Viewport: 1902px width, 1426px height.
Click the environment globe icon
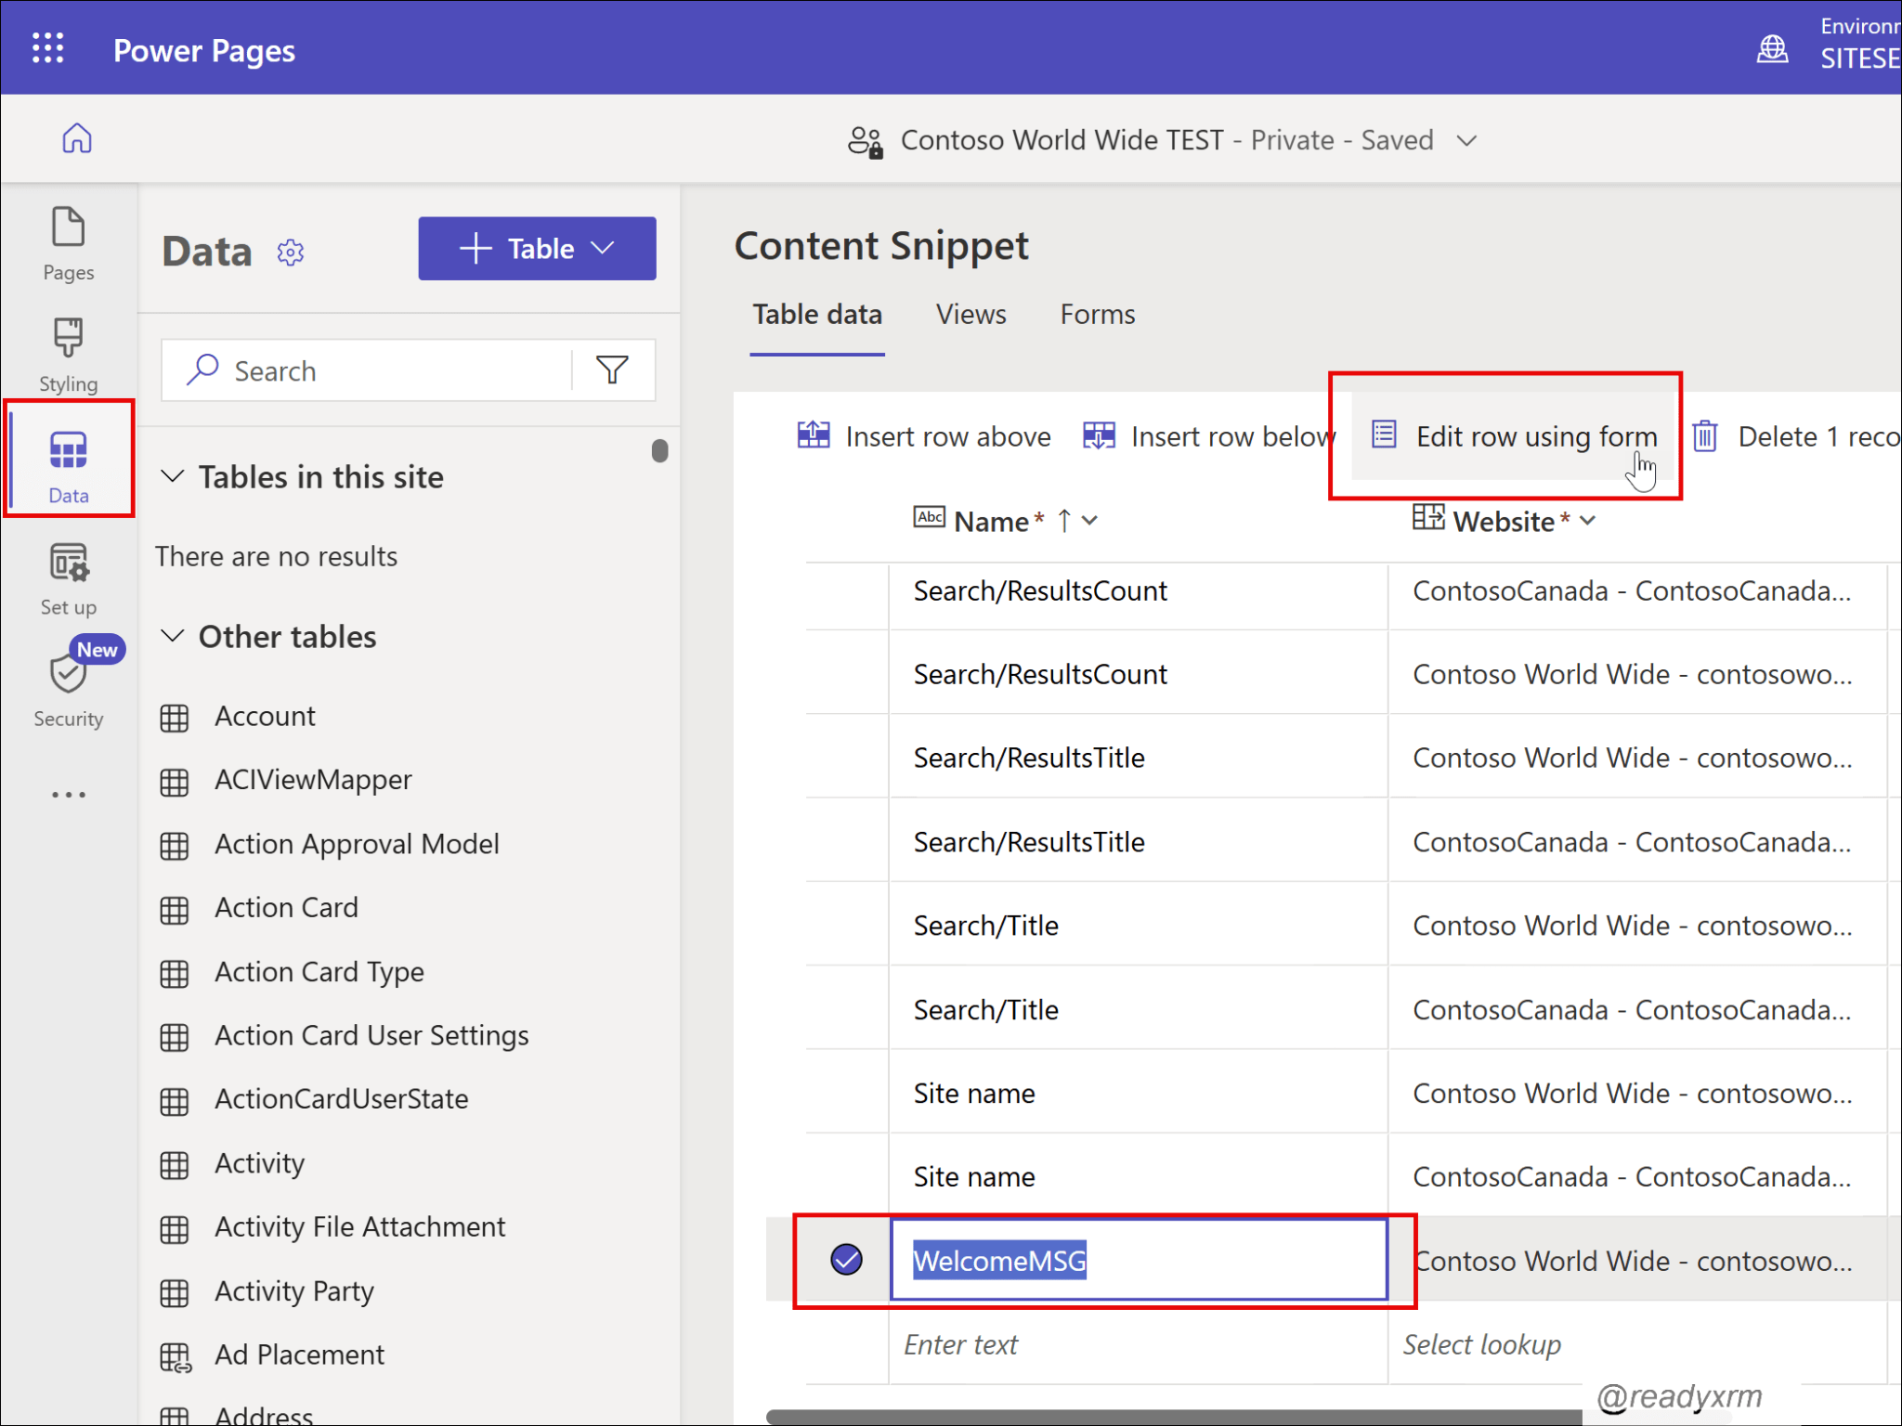[x=1772, y=48]
